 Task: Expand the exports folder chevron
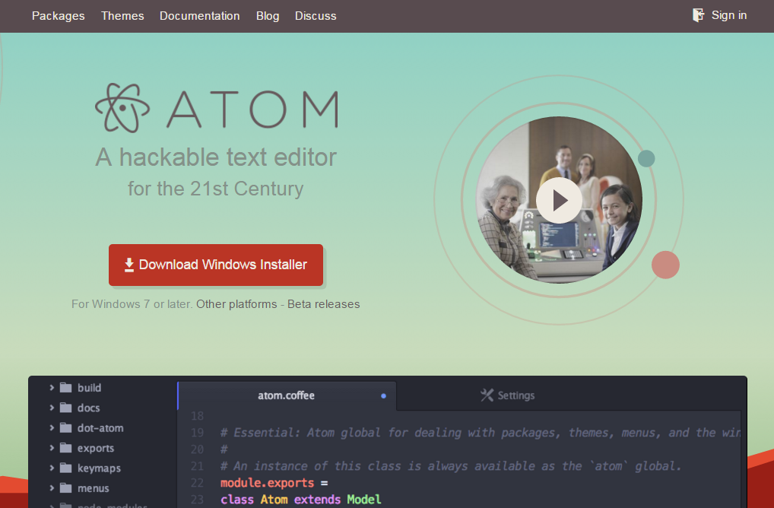52,448
